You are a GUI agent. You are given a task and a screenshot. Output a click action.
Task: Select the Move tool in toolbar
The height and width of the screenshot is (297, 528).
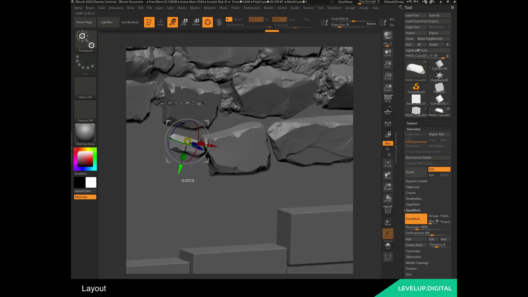(172, 22)
